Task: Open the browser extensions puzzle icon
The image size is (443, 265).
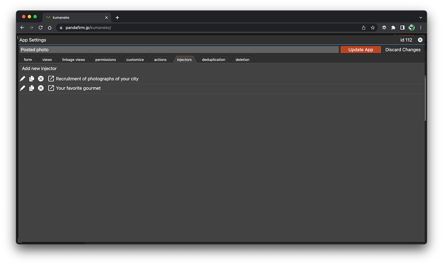Action: (x=393, y=28)
